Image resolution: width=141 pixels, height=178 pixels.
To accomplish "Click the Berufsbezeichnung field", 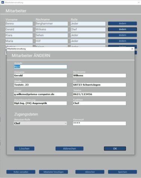I will point(40,103).
